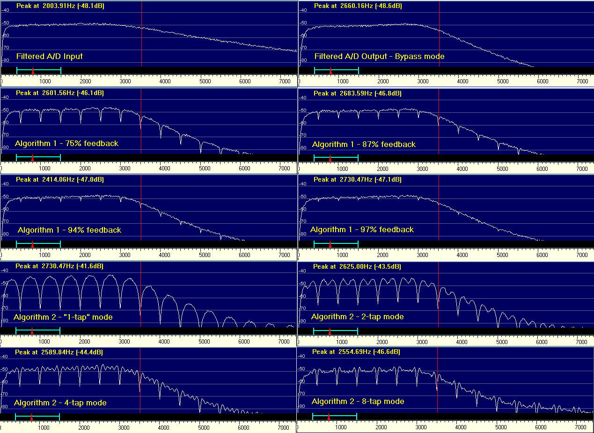Click the red triangle marker under "1-tap" mode panel
Image resolution: width=594 pixels, height=433 pixels.
click(x=32, y=331)
